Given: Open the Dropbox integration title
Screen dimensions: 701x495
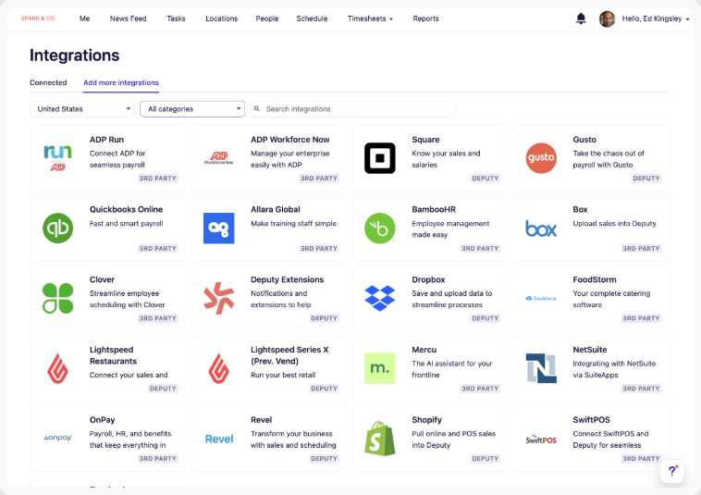Looking at the screenshot, I should tap(428, 279).
